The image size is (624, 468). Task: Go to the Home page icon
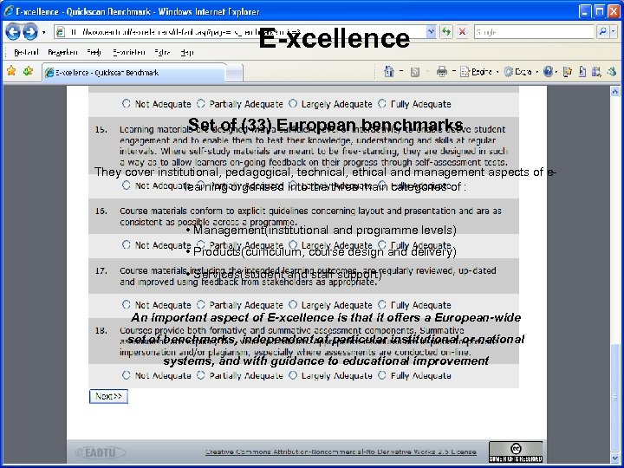coord(389,72)
